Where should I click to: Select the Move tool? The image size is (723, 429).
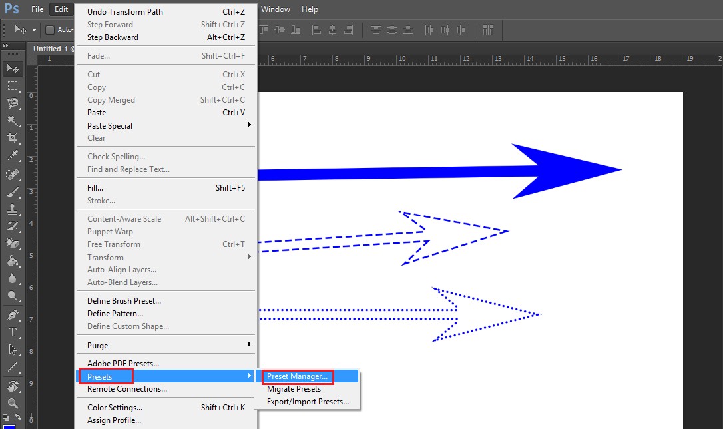12,69
